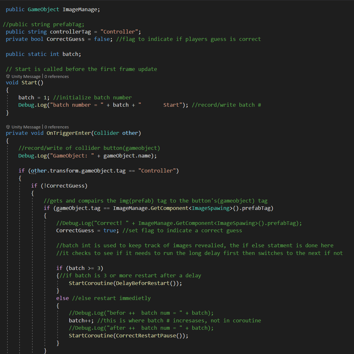
Task: Click the OnTriggerEnter method name
Action: 69,133
